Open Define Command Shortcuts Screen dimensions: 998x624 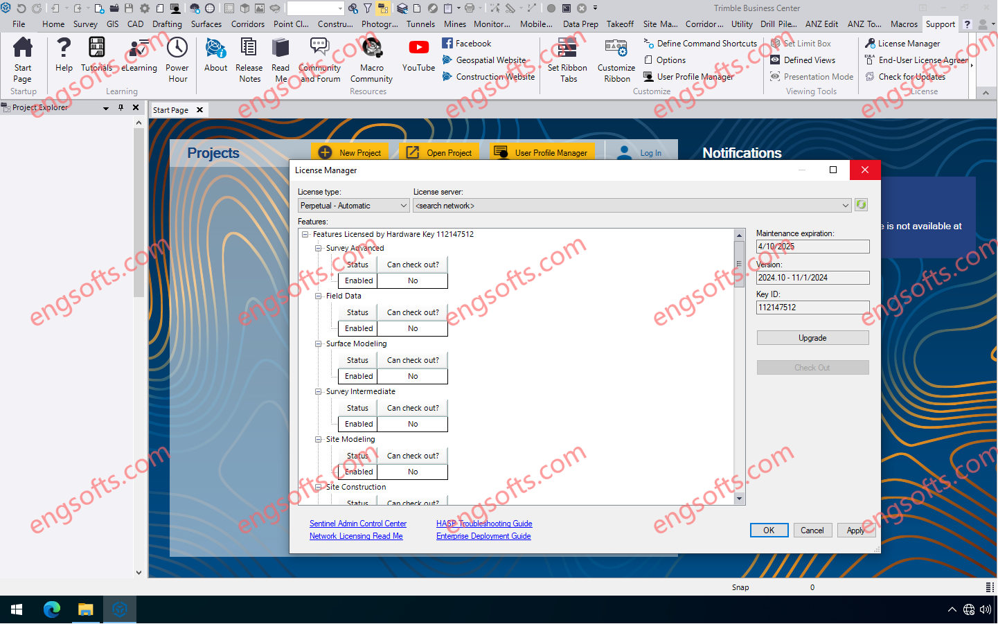[x=700, y=43]
